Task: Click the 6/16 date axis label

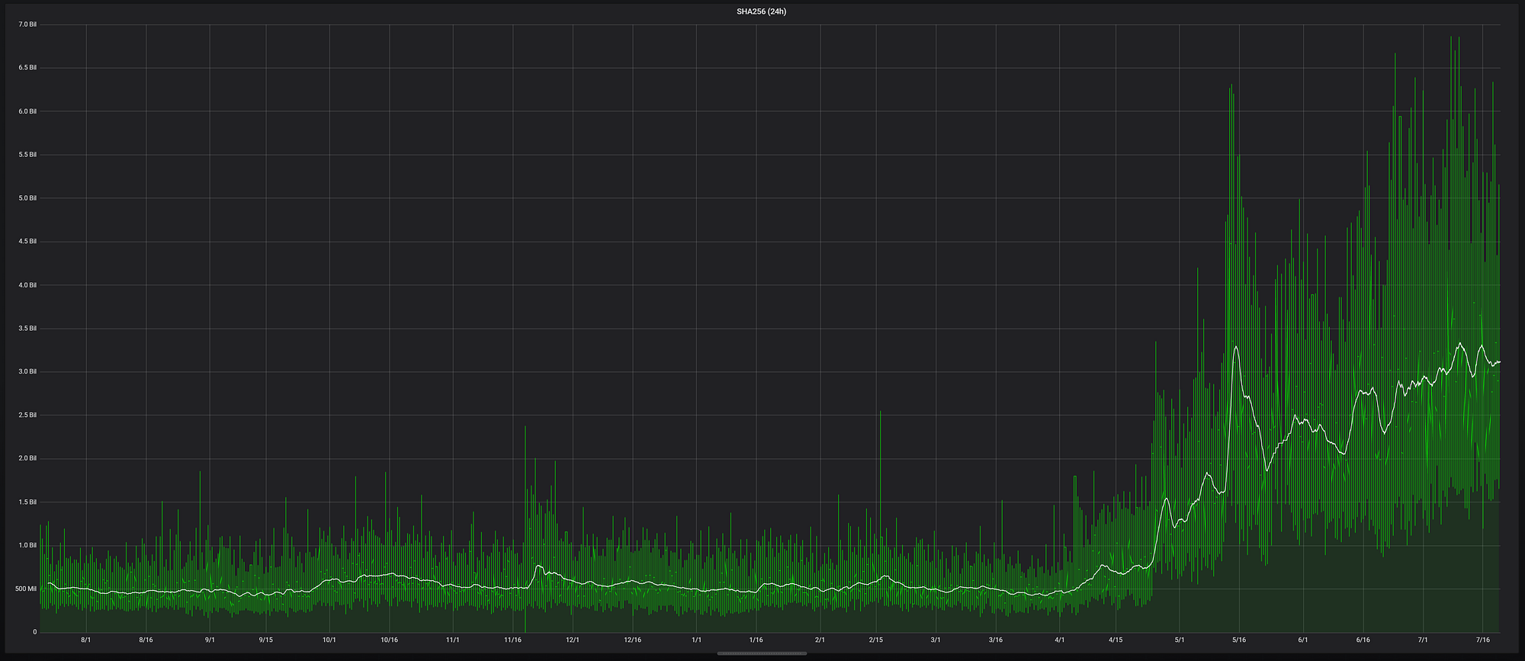Action: point(1363,640)
